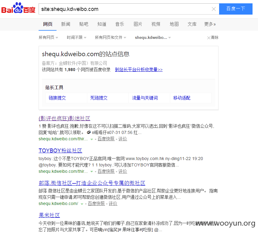
Task: Click the Baidu logo
Action: 18,8
